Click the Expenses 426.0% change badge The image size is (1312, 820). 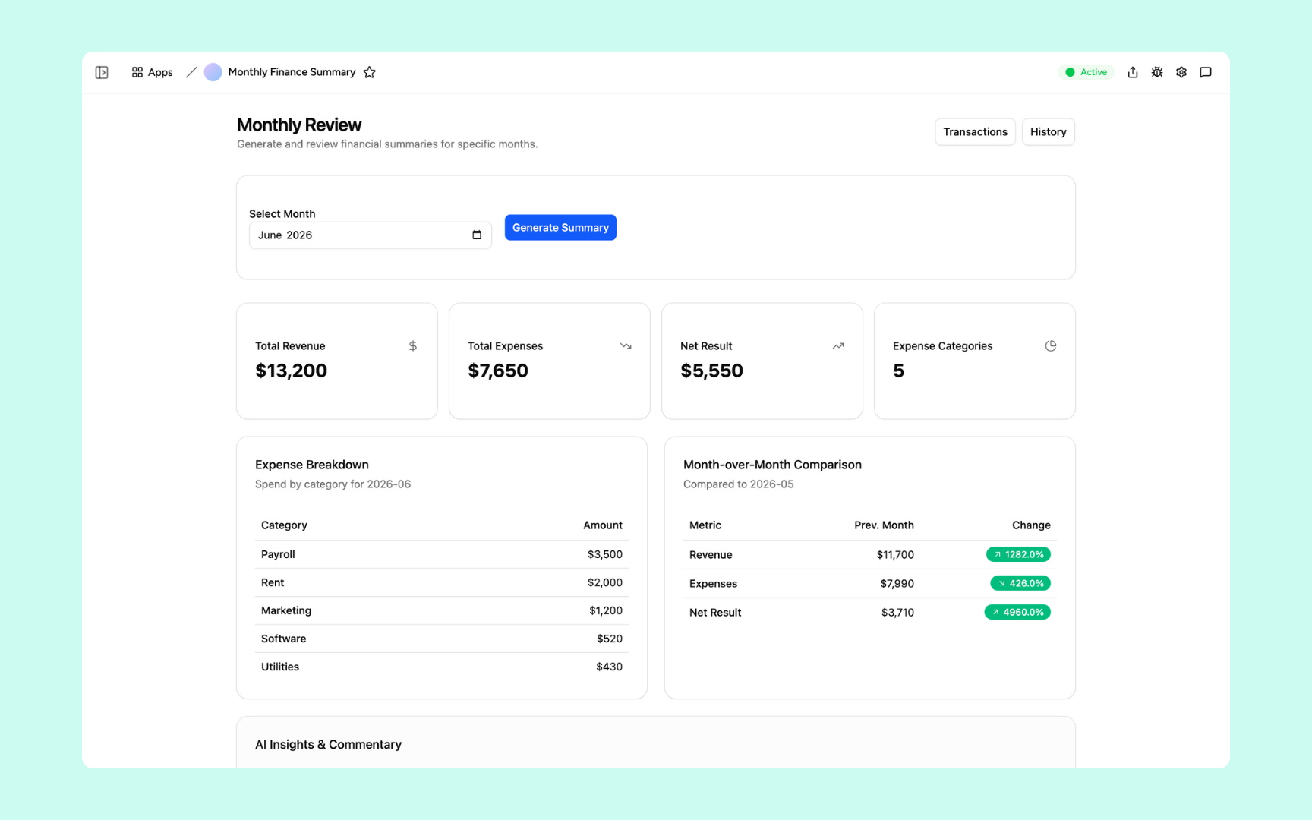1020,583
